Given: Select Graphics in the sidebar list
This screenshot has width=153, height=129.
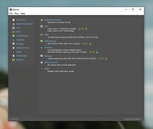Looking at the screenshot, I should pos(20,40).
